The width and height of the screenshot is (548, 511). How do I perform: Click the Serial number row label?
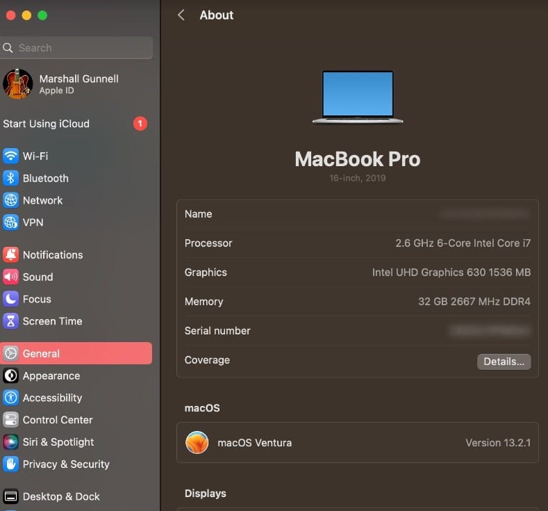pyautogui.click(x=217, y=330)
